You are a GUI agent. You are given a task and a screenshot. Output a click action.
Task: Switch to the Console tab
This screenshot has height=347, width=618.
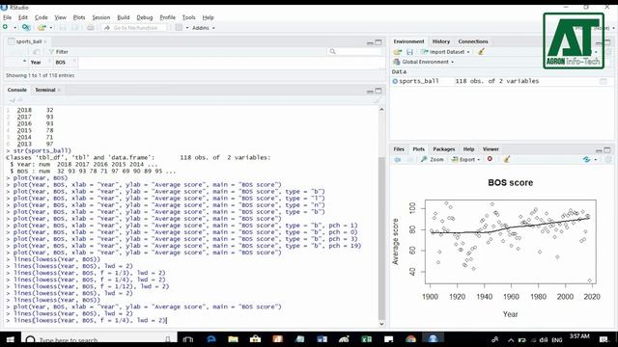click(x=17, y=90)
